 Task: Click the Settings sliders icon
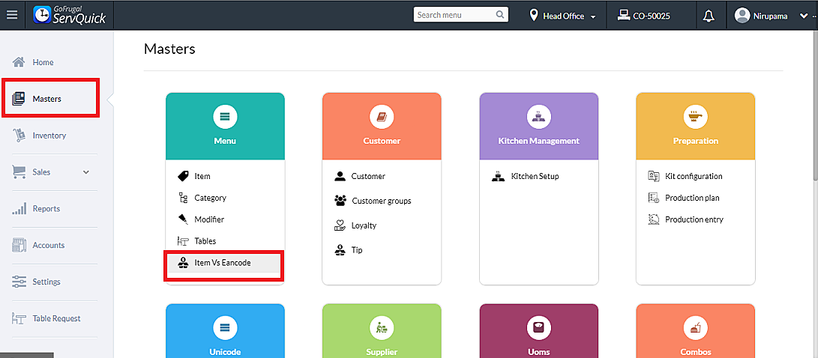coord(19,282)
